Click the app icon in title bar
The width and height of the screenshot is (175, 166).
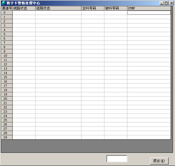(x=3, y=3)
